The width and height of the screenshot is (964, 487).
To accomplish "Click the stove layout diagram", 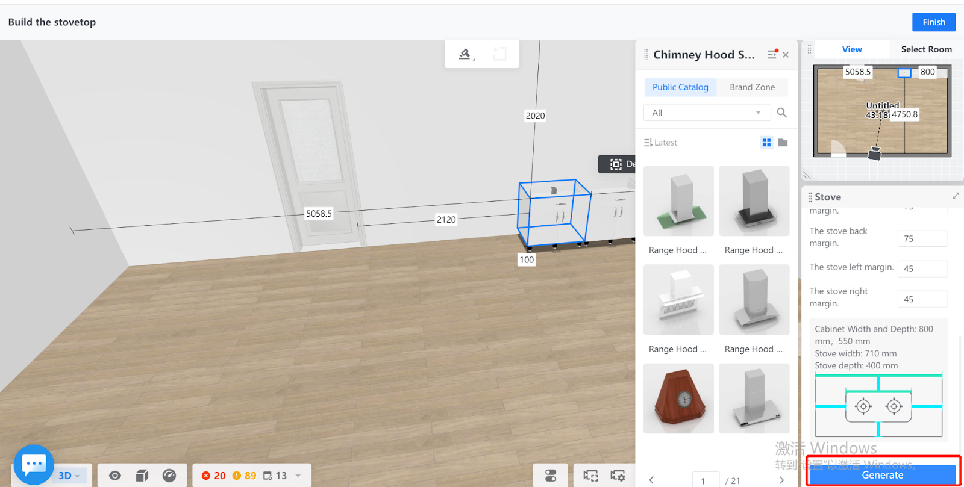I will pos(878,406).
